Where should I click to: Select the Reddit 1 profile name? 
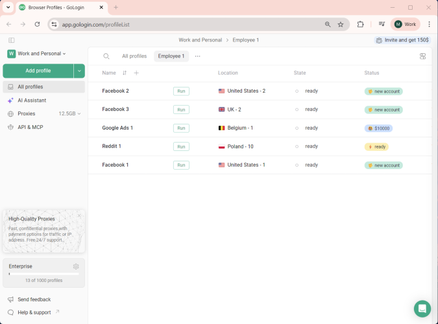point(112,146)
